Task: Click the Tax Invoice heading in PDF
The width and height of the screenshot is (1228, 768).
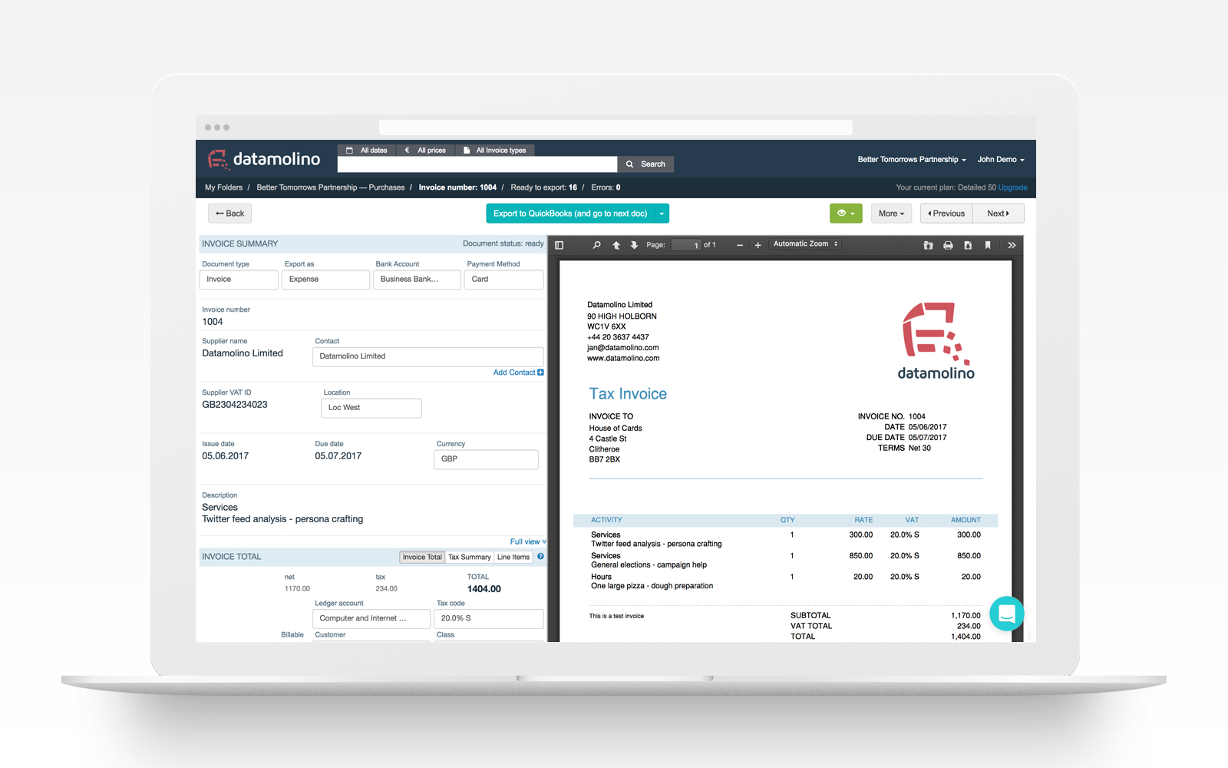Action: (628, 394)
